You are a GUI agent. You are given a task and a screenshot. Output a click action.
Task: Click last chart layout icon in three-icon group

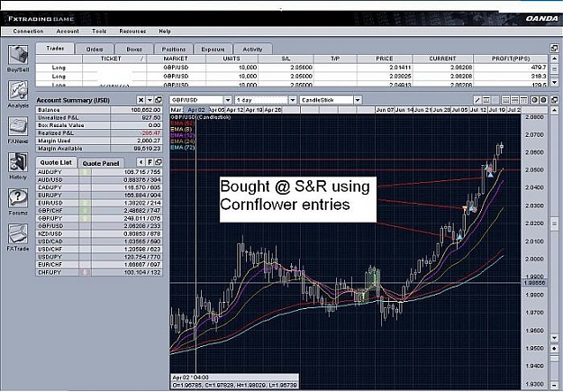[523, 100]
